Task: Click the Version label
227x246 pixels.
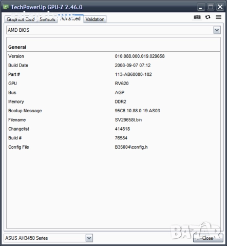Action: (x=16, y=56)
